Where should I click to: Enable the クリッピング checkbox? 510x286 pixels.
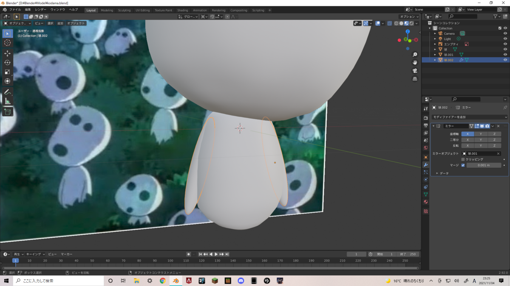(463, 159)
